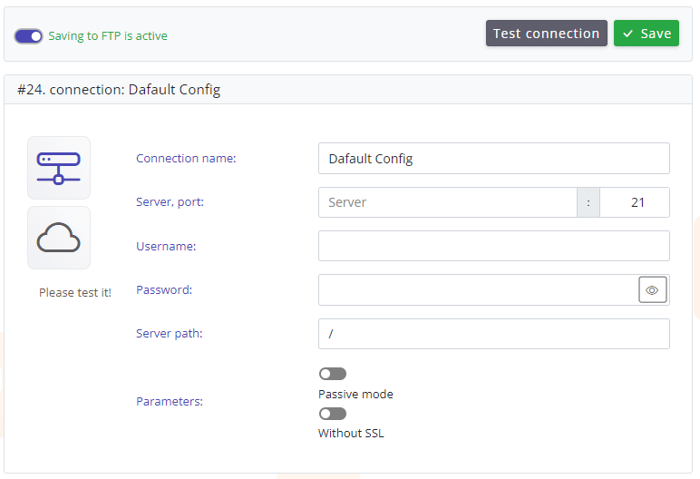
Task: Click the Server path field
Action: [x=493, y=334]
